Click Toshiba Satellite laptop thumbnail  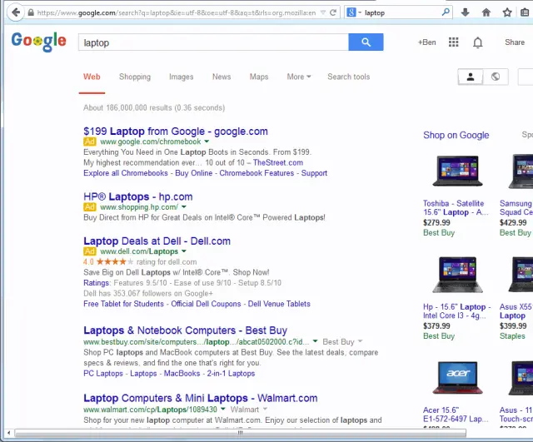[x=457, y=171]
